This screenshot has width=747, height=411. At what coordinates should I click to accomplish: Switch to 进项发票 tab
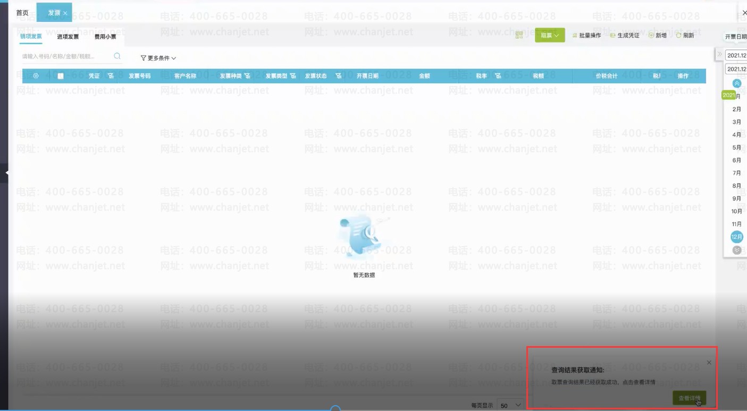(68, 37)
